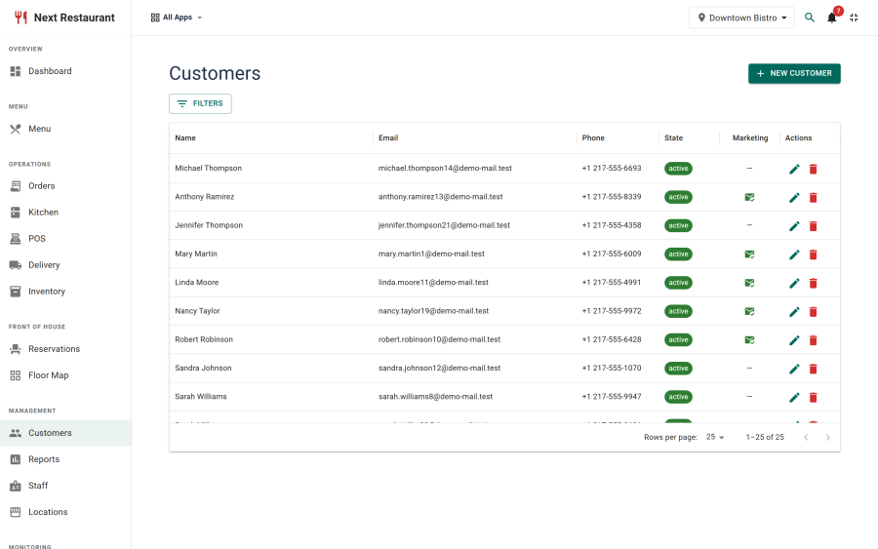
Task: Select Customers in sidebar
Action: click(65, 433)
